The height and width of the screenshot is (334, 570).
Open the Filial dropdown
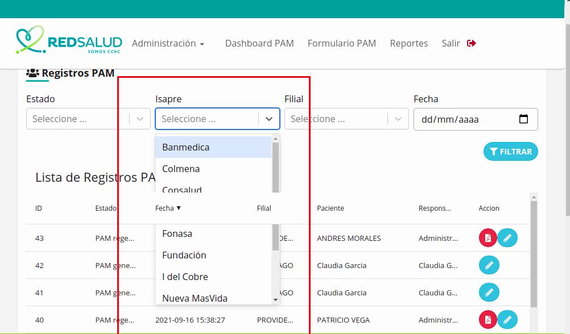pos(346,119)
